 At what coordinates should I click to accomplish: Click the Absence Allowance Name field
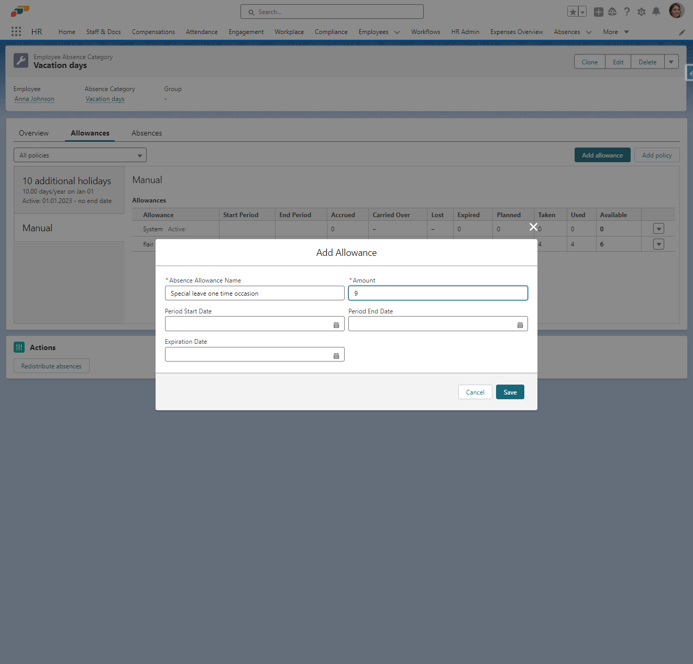tap(255, 293)
